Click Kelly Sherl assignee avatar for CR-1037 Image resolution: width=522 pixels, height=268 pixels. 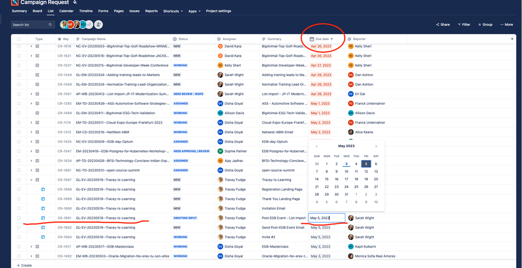pyautogui.click(x=220, y=65)
